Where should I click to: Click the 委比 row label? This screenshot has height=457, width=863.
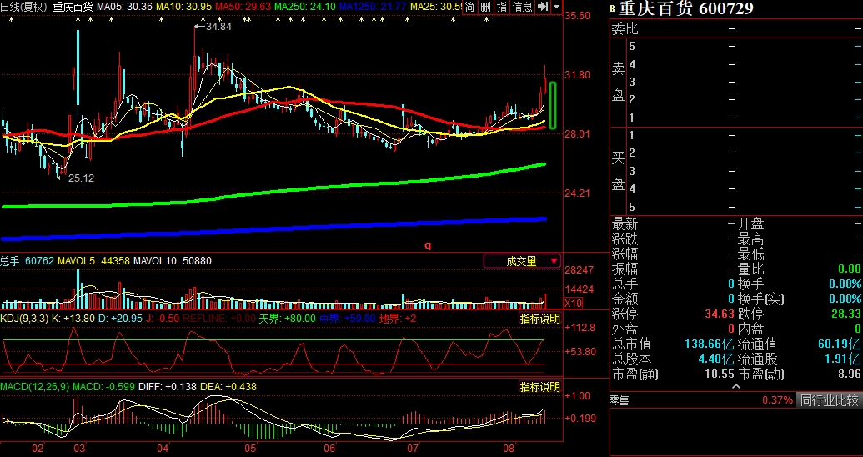point(625,28)
